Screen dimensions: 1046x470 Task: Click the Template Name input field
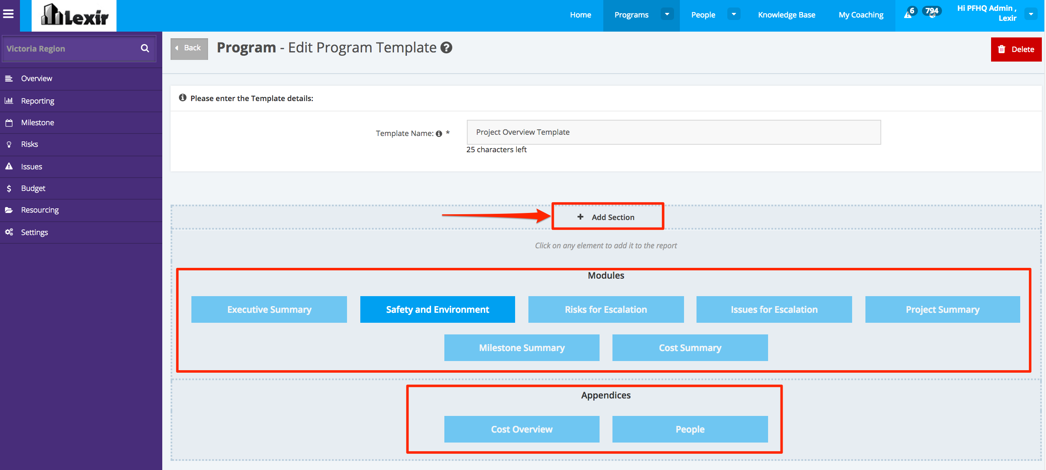coord(673,132)
